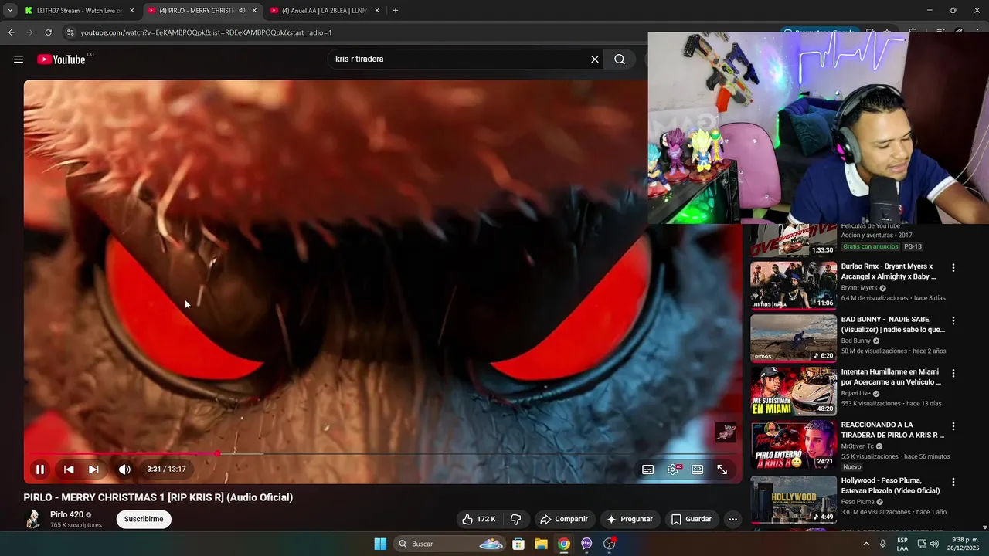This screenshot has height=556, width=989.
Task: Click the taskbar Buscar search box
Action: click(x=450, y=544)
